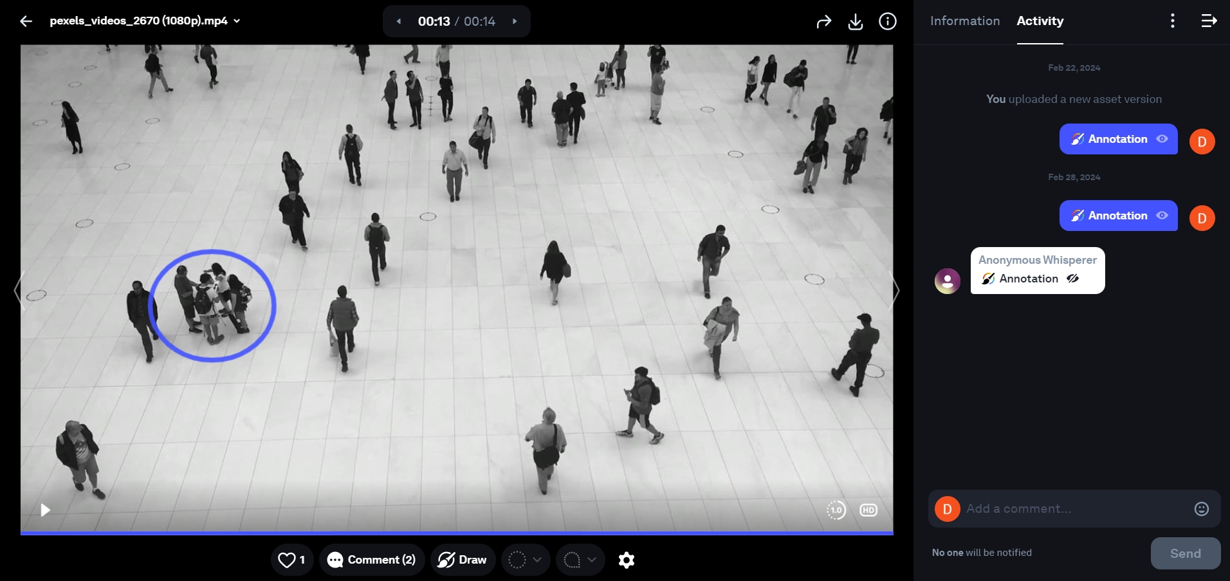Collapse the activity sidebar
Screen dimensions: 1230x581
point(1209,21)
